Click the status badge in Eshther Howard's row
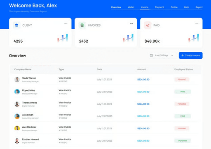This screenshot has height=149, width=211. click(183, 141)
